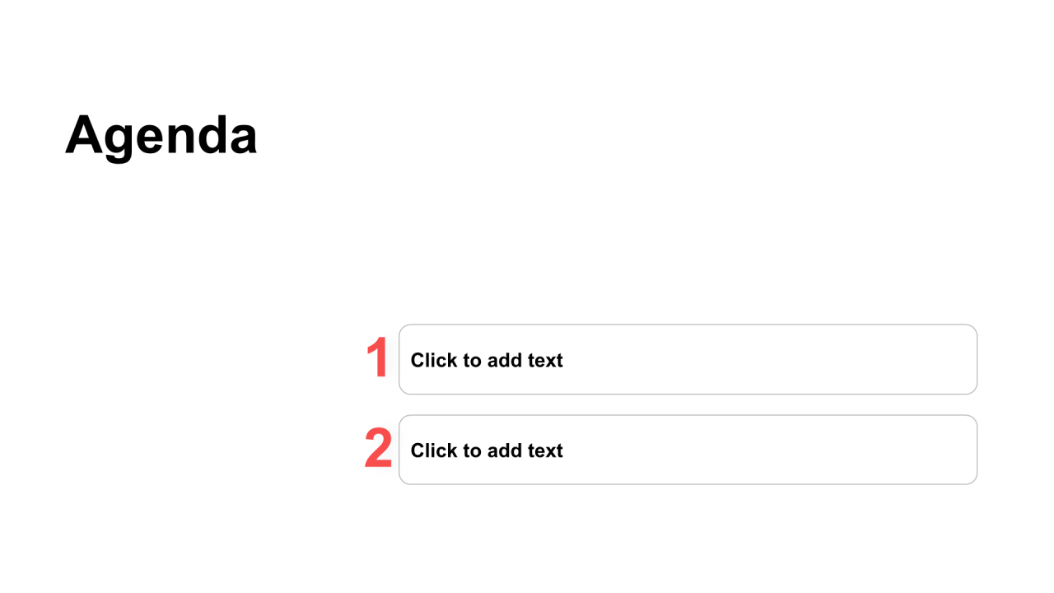Click the red number 1
This screenshot has width=1054, height=593.
tap(377, 359)
